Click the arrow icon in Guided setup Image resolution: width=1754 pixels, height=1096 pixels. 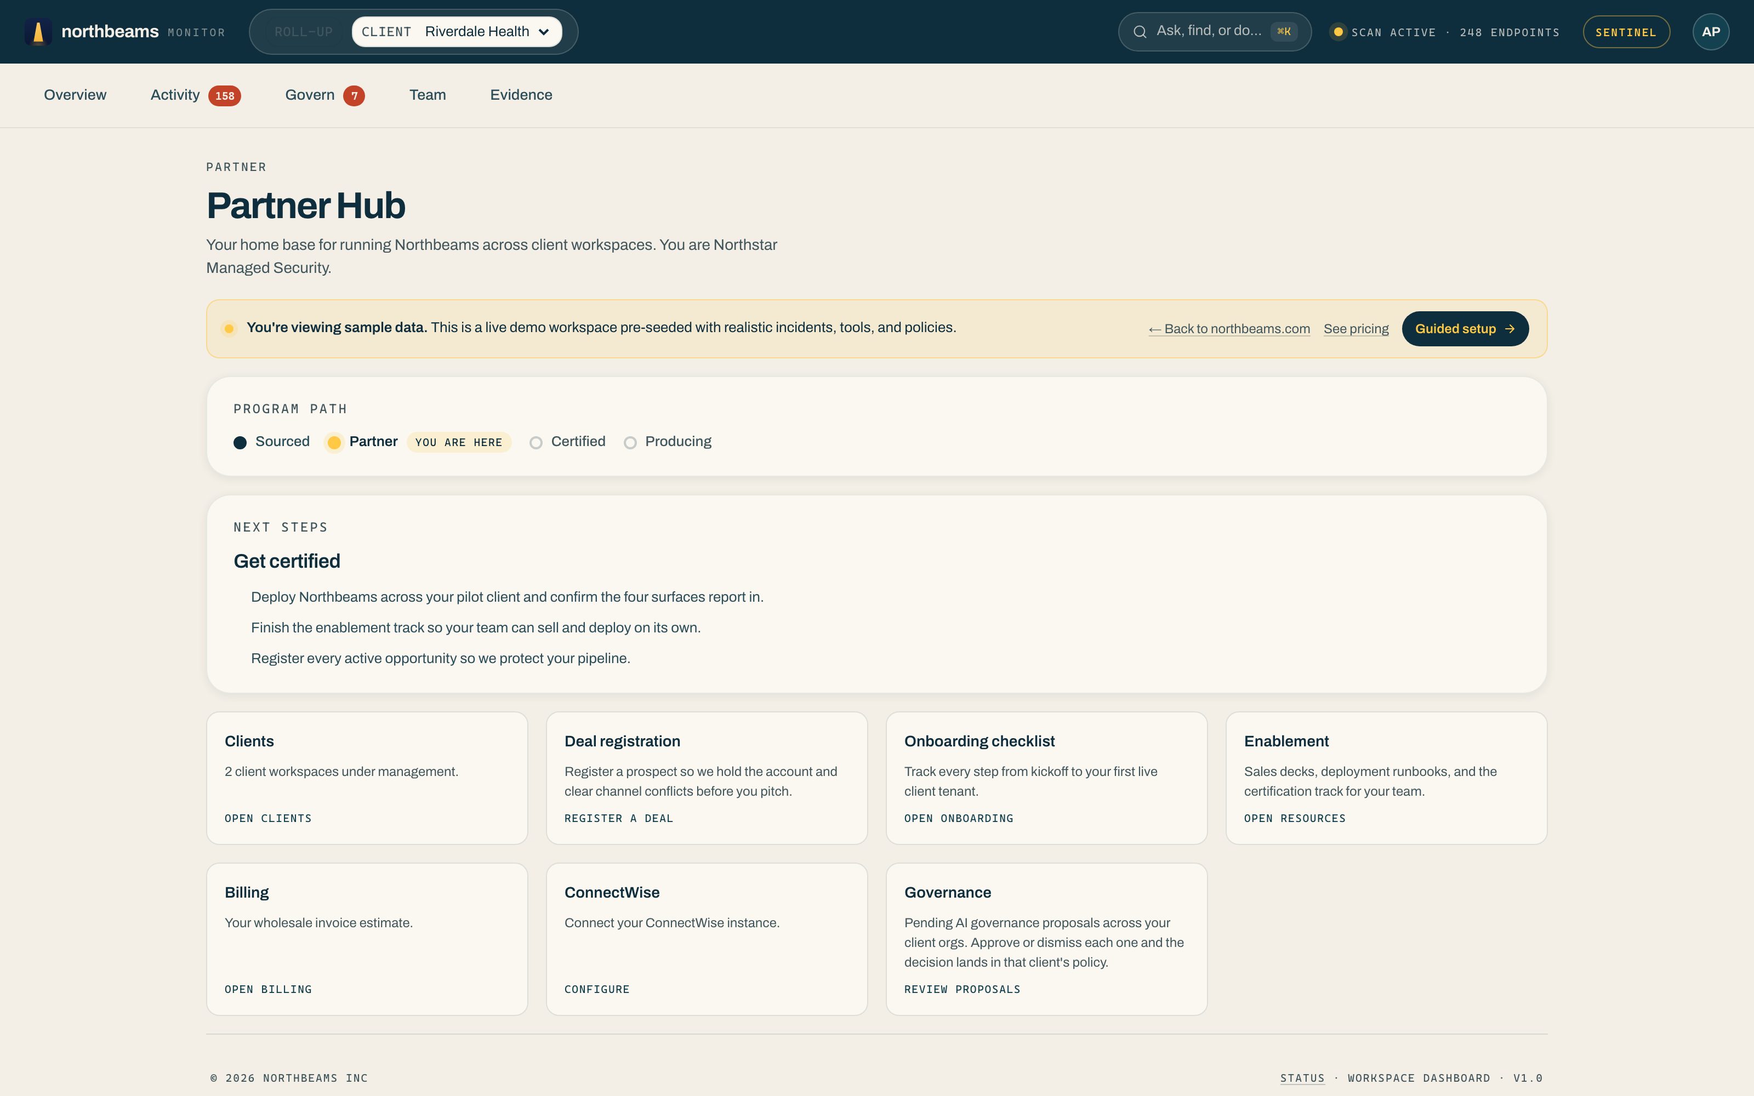coord(1510,329)
